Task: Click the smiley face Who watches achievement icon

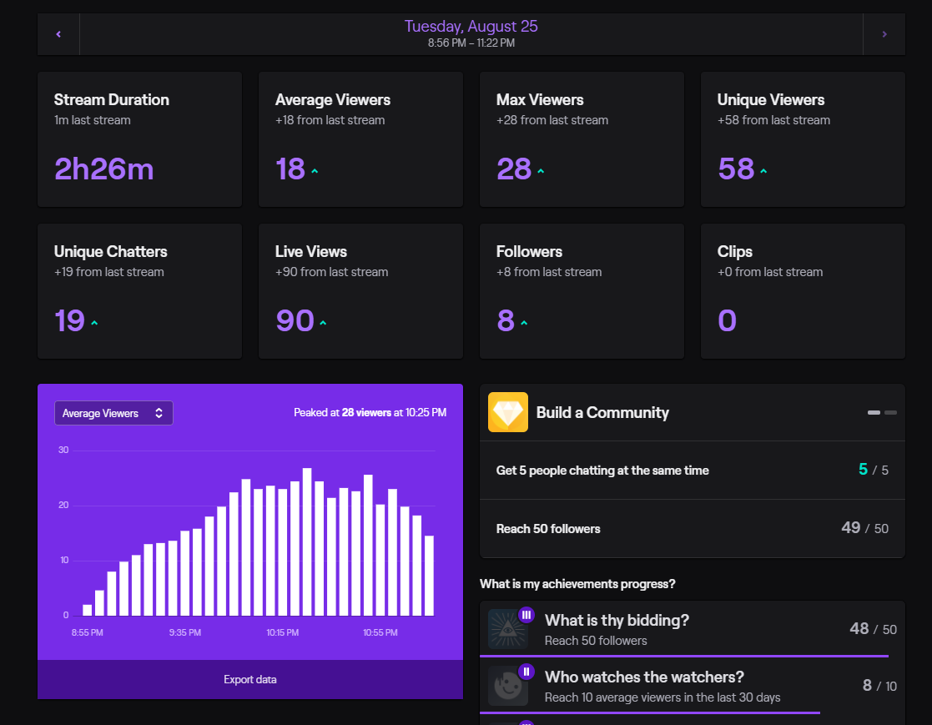Action: pyautogui.click(x=509, y=685)
